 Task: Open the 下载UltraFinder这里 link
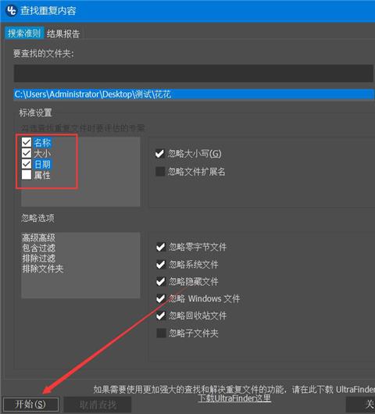pyautogui.click(x=234, y=398)
